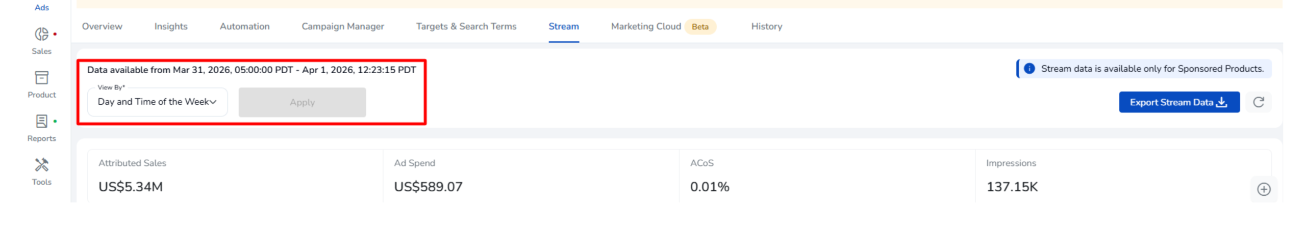Open Targets & Search Terms tab
Image resolution: width=1306 pixels, height=237 pixels.
(x=466, y=26)
